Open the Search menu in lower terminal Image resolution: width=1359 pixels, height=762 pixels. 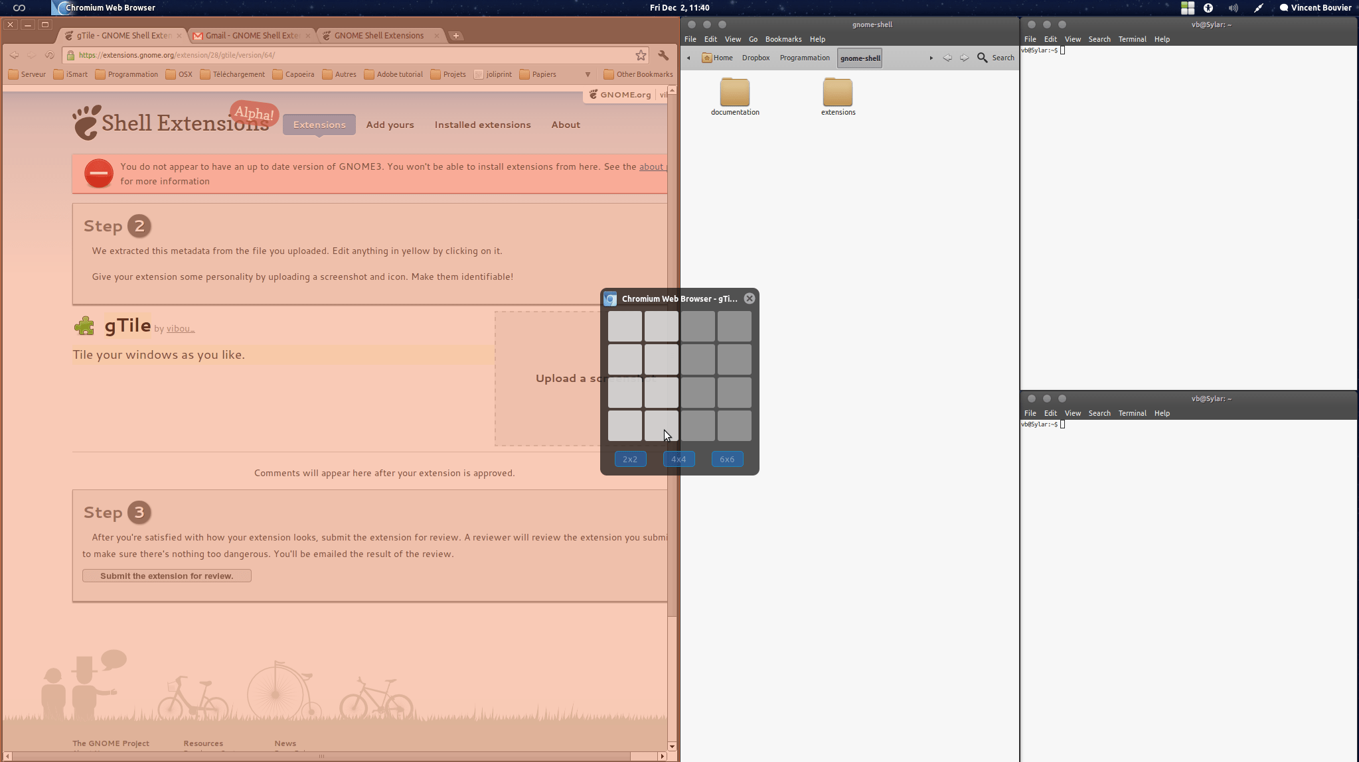(1099, 413)
